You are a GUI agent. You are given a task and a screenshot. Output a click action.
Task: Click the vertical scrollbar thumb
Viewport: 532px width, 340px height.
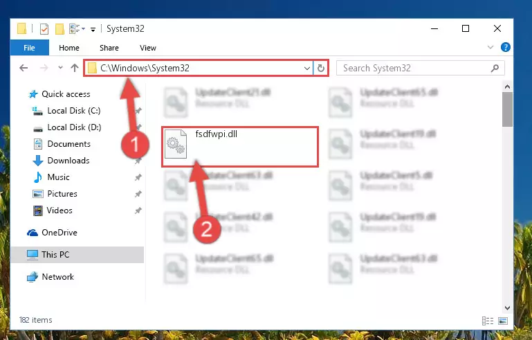(x=507, y=109)
